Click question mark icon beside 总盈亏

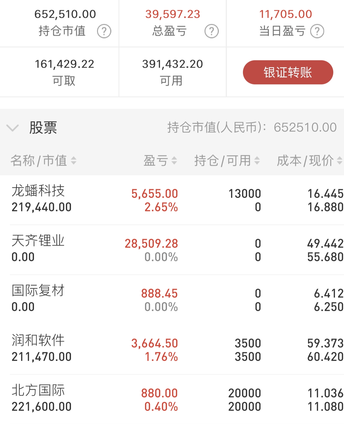click(212, 31)
